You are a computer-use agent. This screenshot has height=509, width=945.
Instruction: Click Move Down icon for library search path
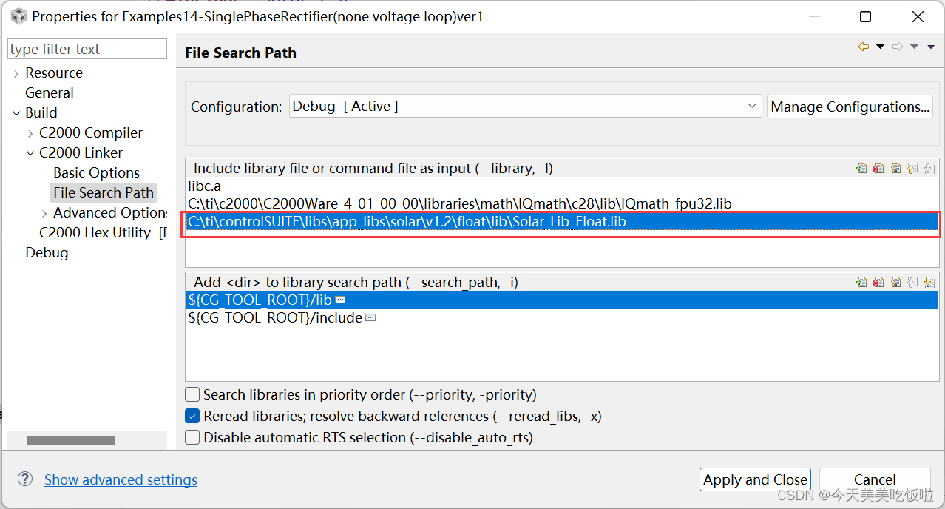coord(929,282)
